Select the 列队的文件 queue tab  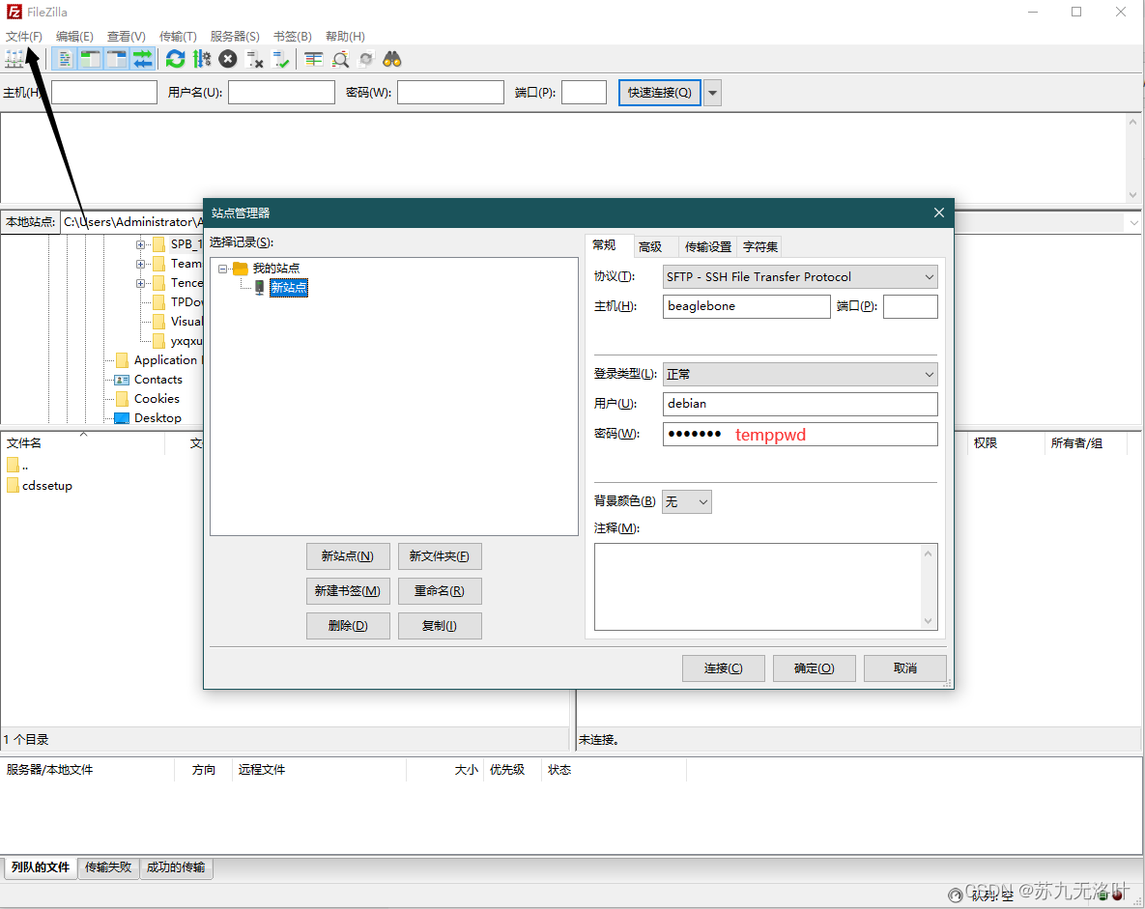tap(41, 867)
